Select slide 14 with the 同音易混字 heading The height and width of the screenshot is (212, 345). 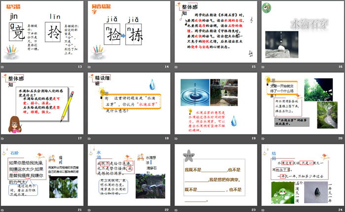[x=128, y=32]
